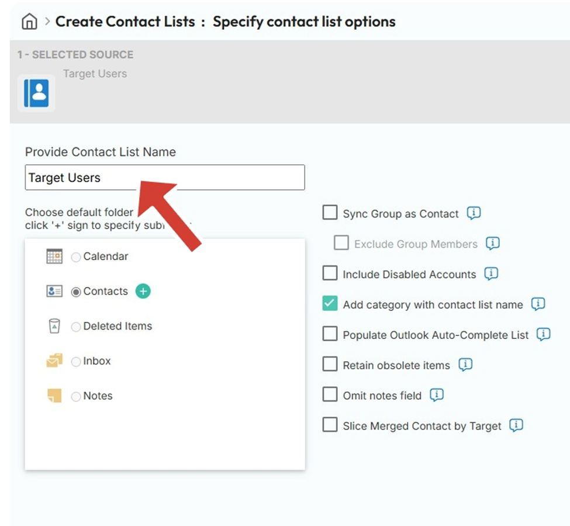Open info for Retain obsolete items
570x526 pixels.
coord(465,365)
